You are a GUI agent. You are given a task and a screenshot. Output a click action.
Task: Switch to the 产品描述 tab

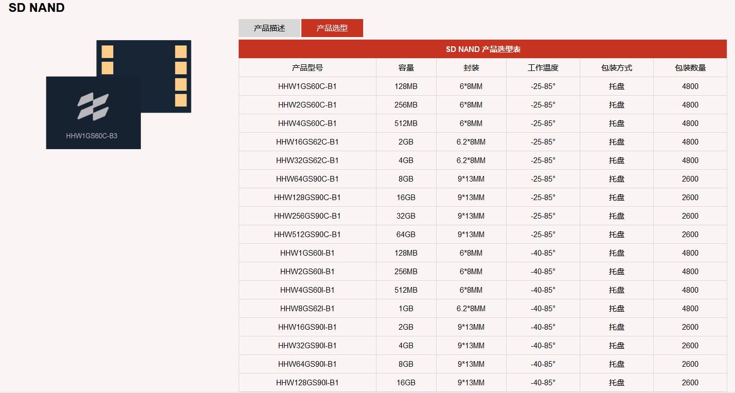click(x=270, y=28)
